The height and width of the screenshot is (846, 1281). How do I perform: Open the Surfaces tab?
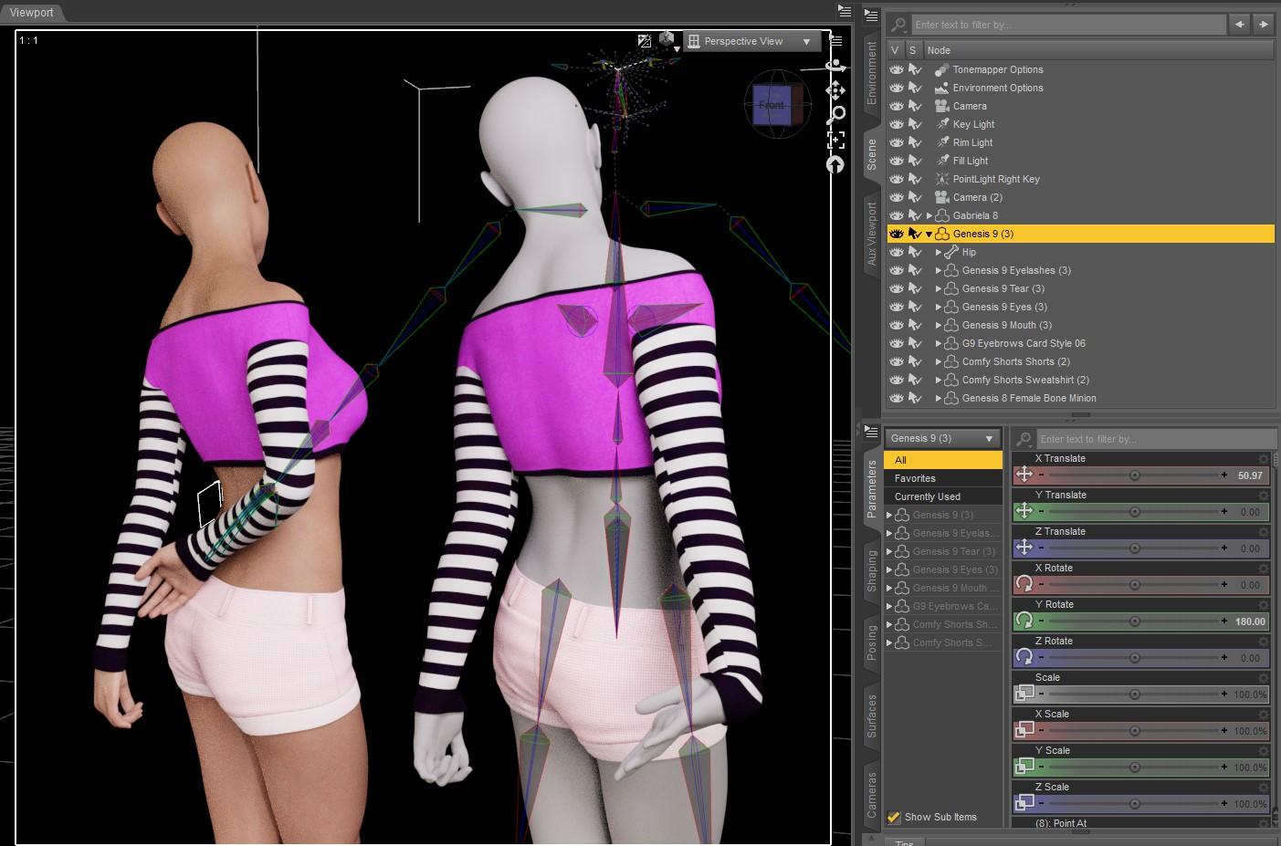tap(872, 715)
